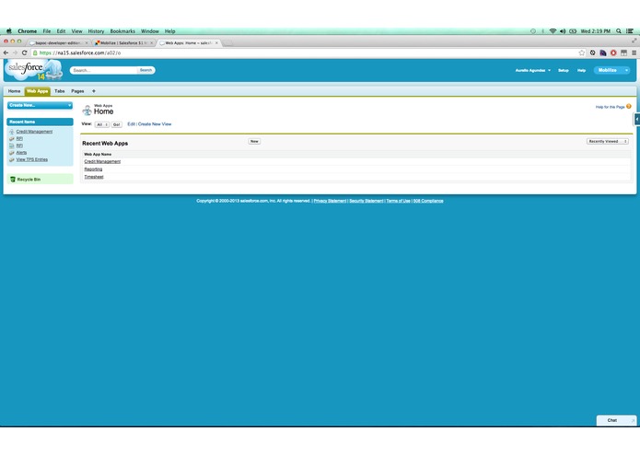Open Chrome's Bookmarks menu

[x=122, y=31]
